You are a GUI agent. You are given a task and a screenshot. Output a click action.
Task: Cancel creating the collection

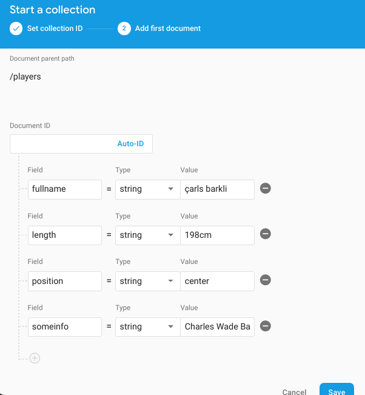tap(294, 391)
